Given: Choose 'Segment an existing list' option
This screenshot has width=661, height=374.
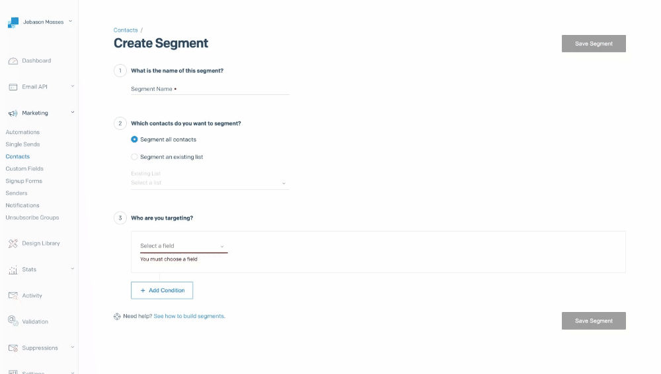Looking at the screenshot, I should tap(135, 157).
